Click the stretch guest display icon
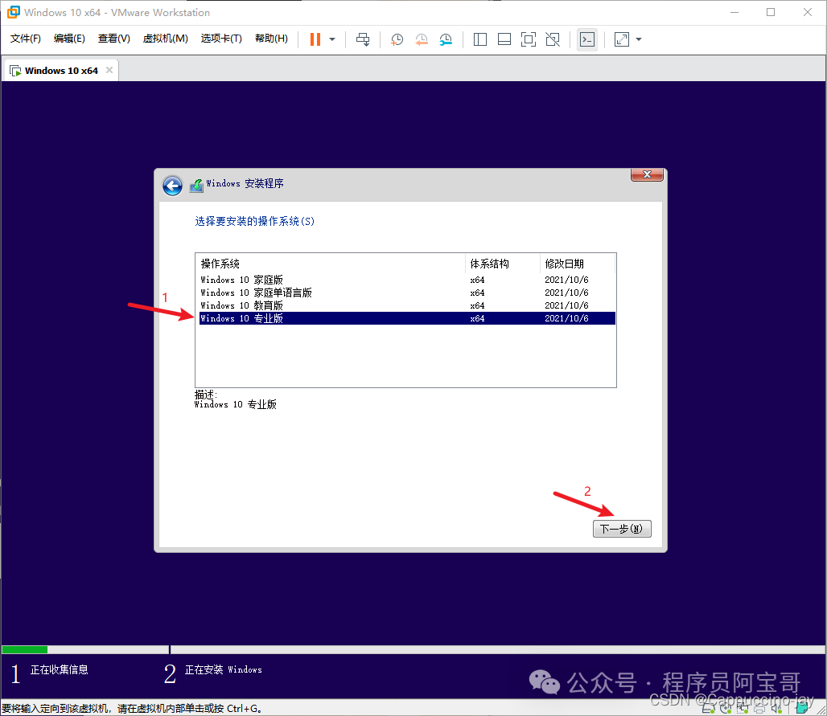The height and width of the screenshot is (716, 827). pyautogui.click(x=622, y=39)
